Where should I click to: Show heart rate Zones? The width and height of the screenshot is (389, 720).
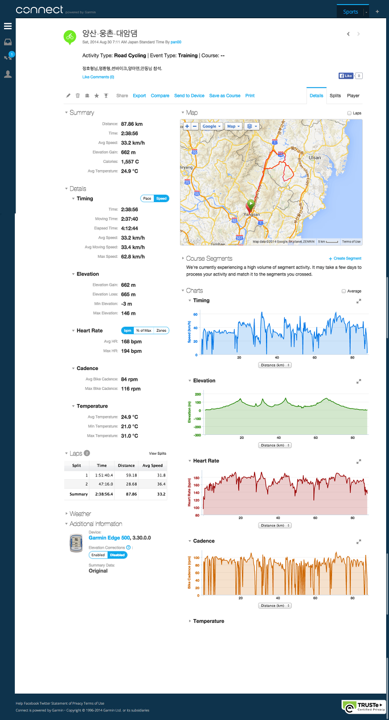(161, 331)
